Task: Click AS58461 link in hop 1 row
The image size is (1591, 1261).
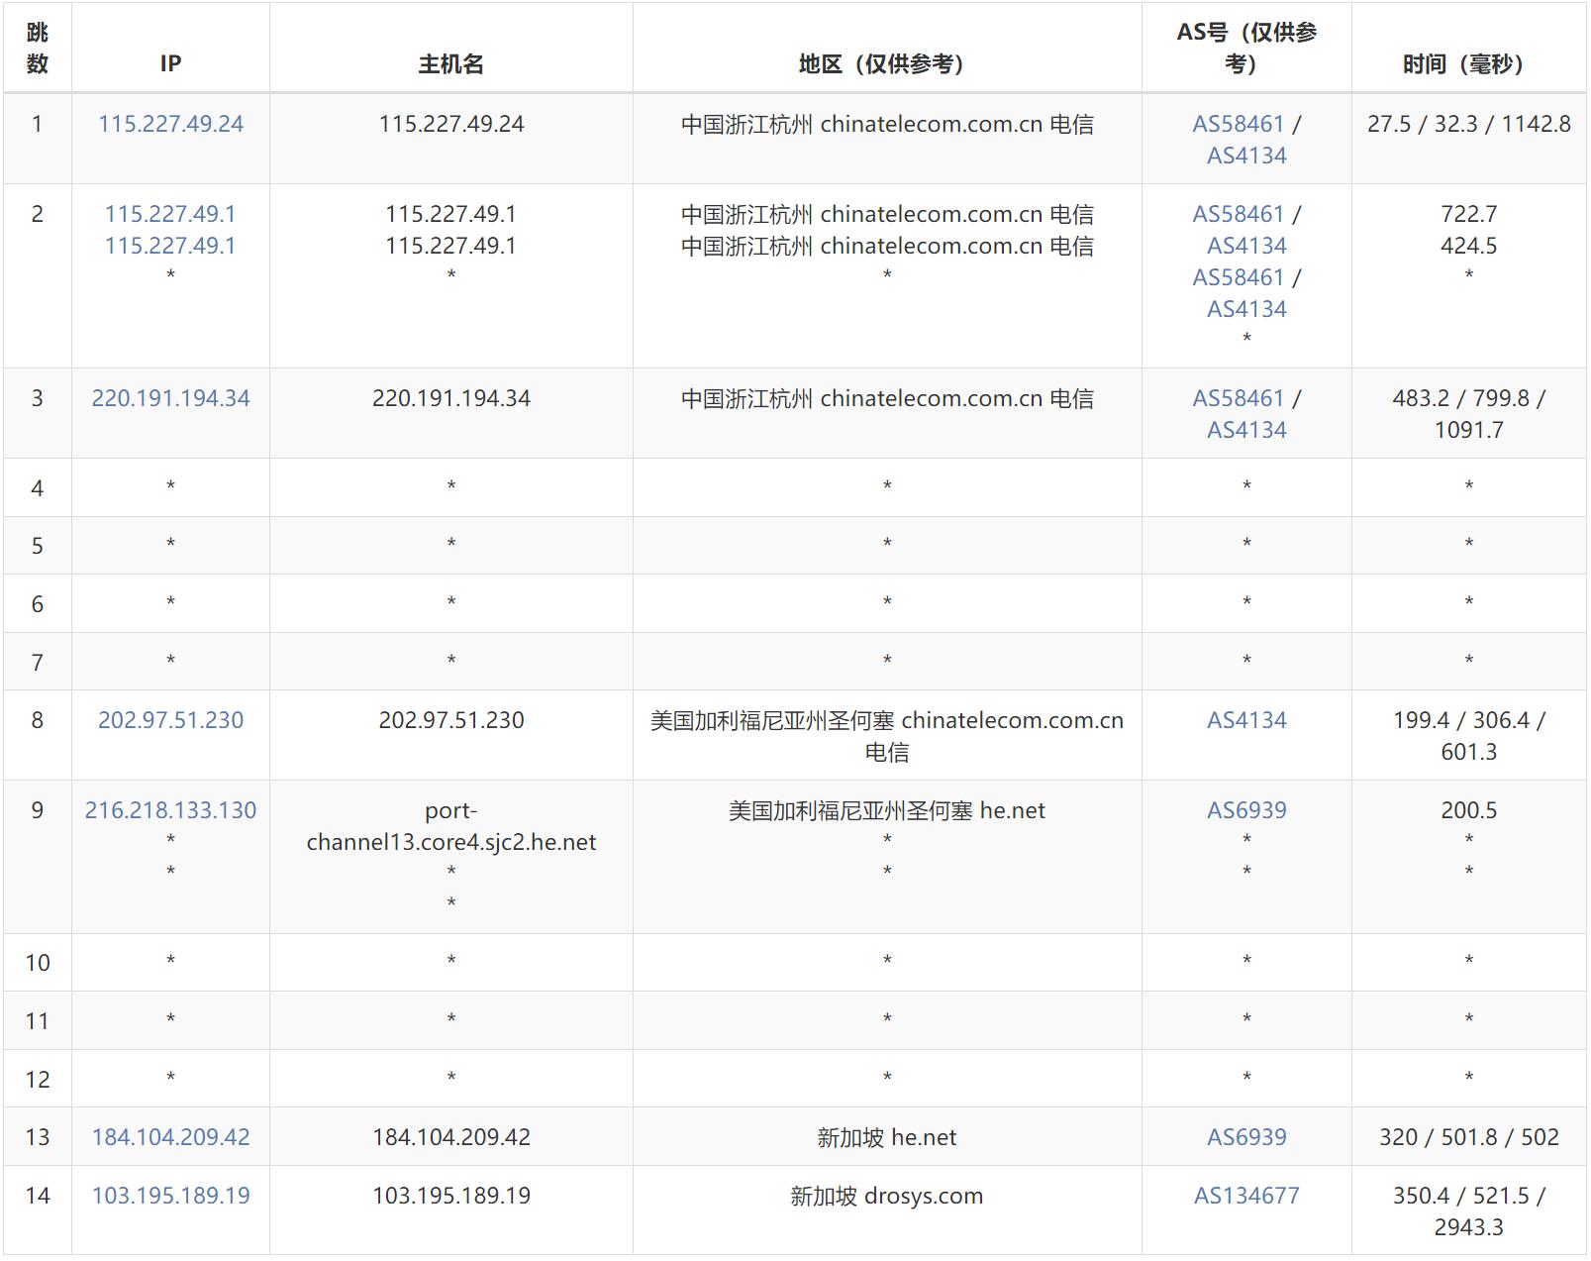Action: [1238, 124]
